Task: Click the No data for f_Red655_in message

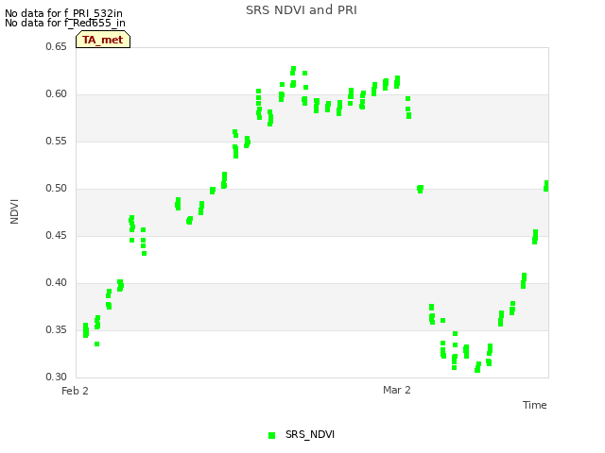Action: [65, 23]
